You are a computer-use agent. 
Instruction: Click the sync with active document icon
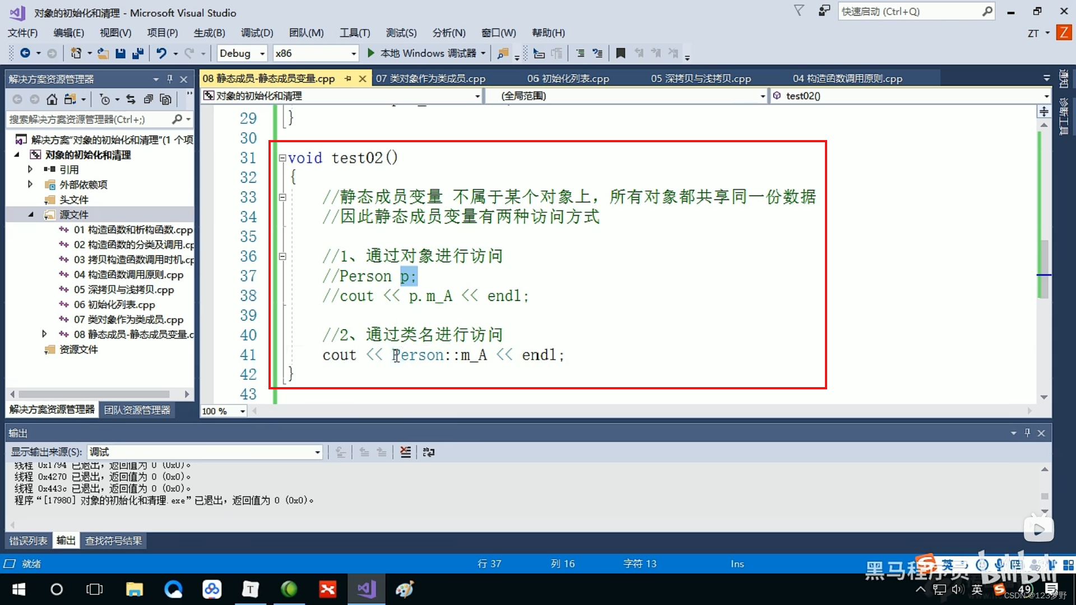[x=131, y=99]
